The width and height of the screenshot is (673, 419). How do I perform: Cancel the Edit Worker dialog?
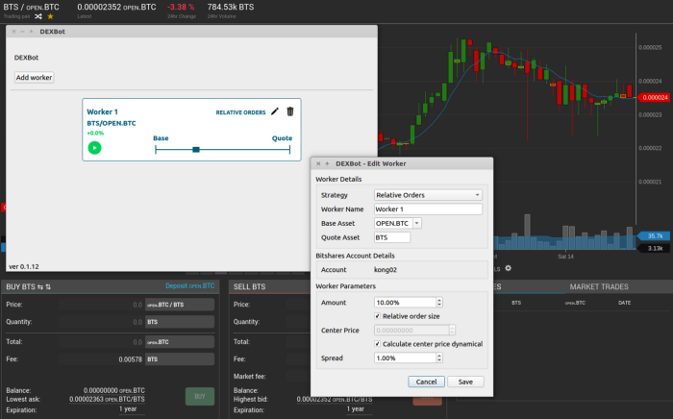(426, 382)
